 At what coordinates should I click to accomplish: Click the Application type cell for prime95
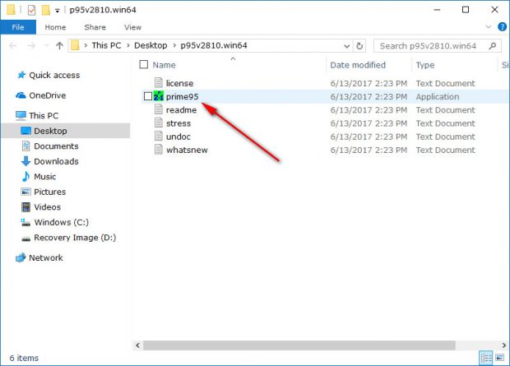click(438, 96)
